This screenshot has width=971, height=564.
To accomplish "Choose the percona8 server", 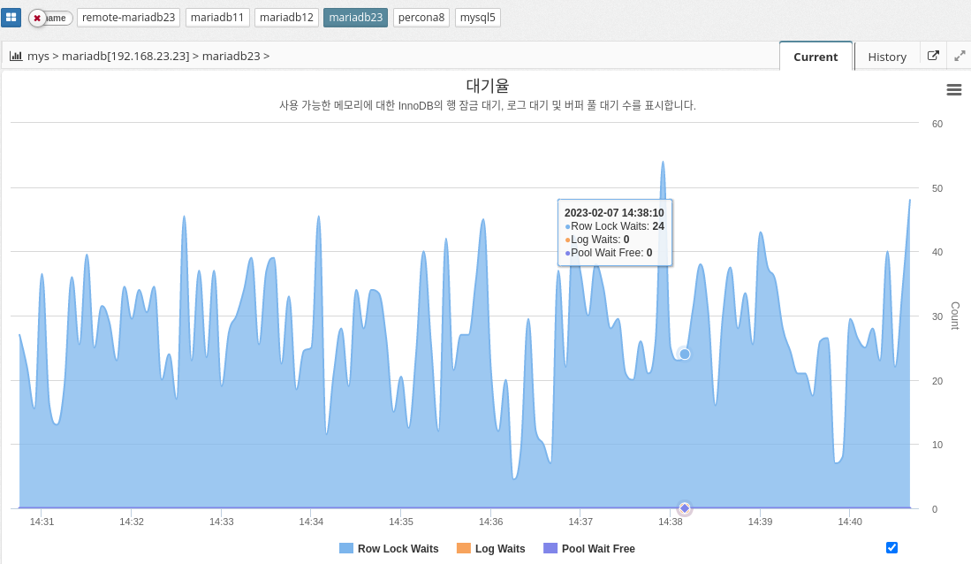I will point(421,18).
